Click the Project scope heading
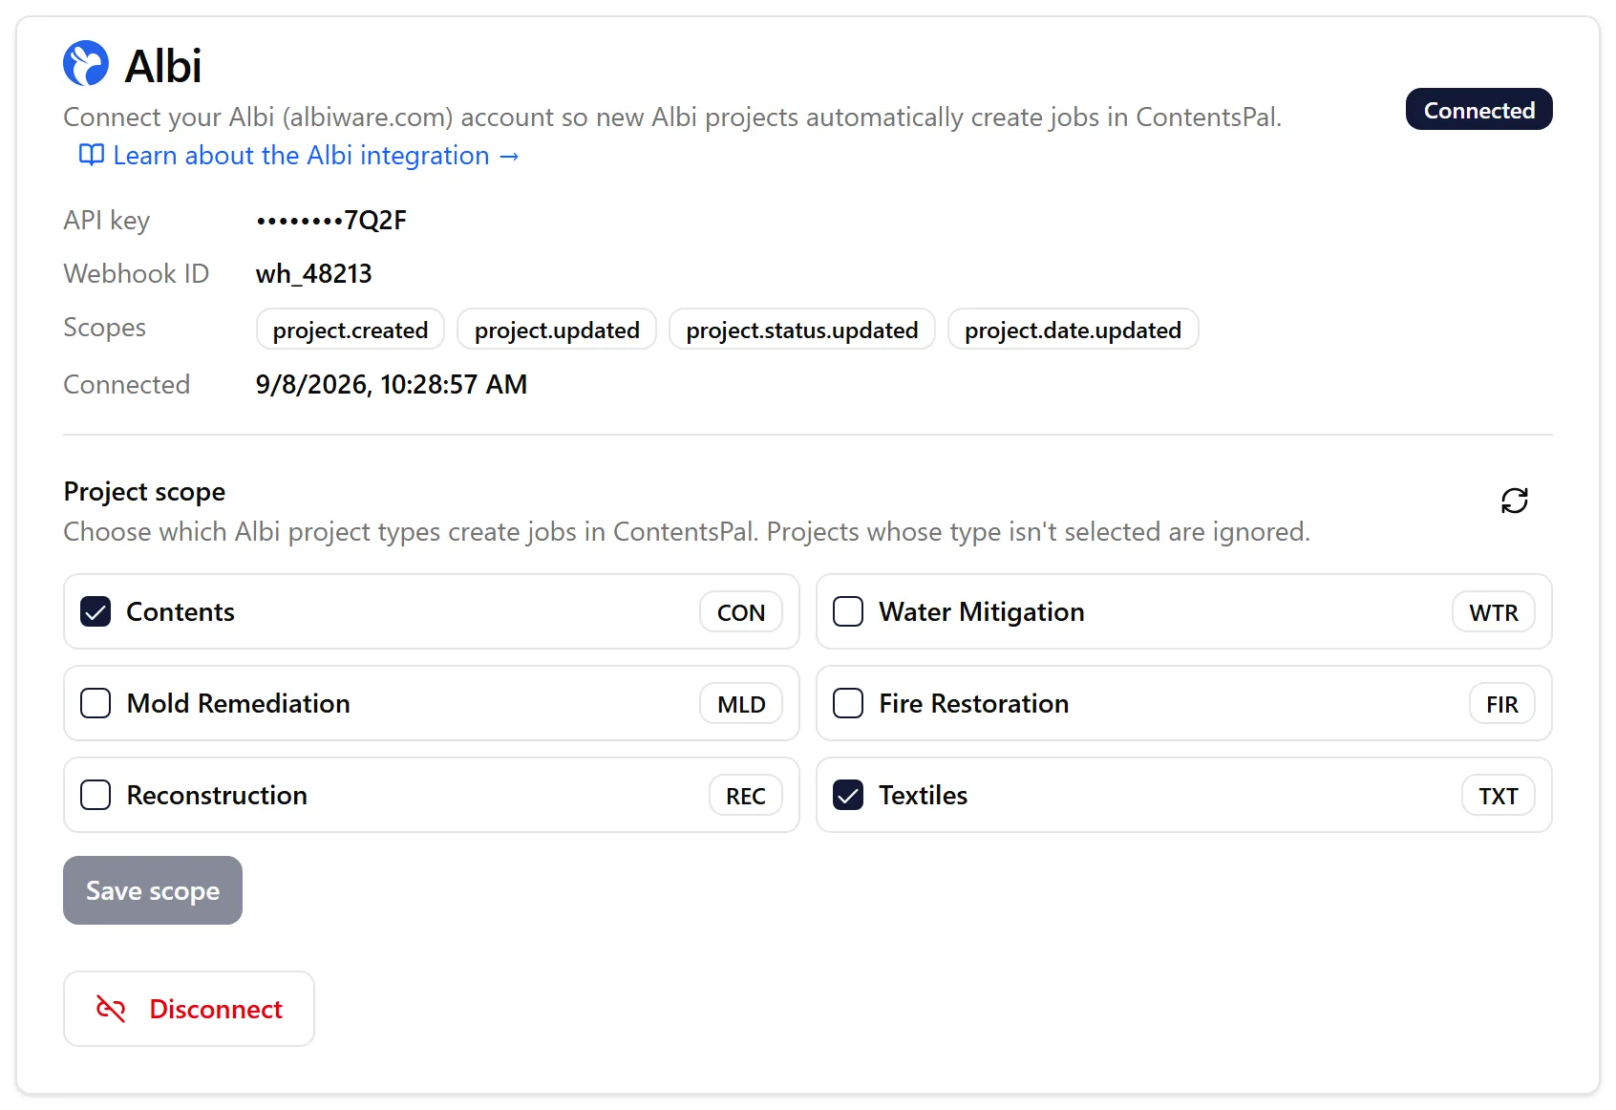This screenshot has width=1616, height=1110. pos(144,491)
